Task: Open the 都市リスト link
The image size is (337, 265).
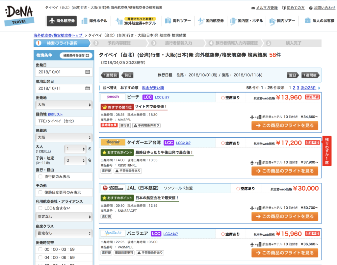Action: [55, 114]
